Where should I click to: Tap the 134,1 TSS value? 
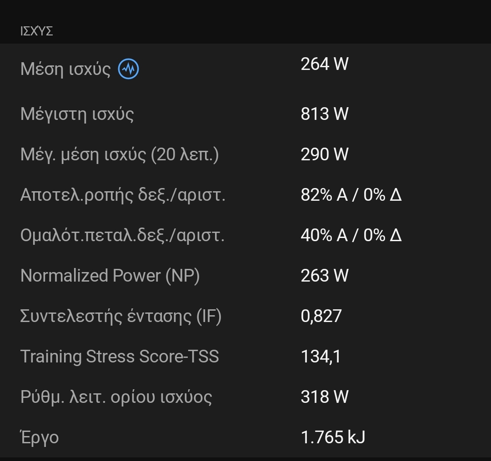(x=321, y=357)
